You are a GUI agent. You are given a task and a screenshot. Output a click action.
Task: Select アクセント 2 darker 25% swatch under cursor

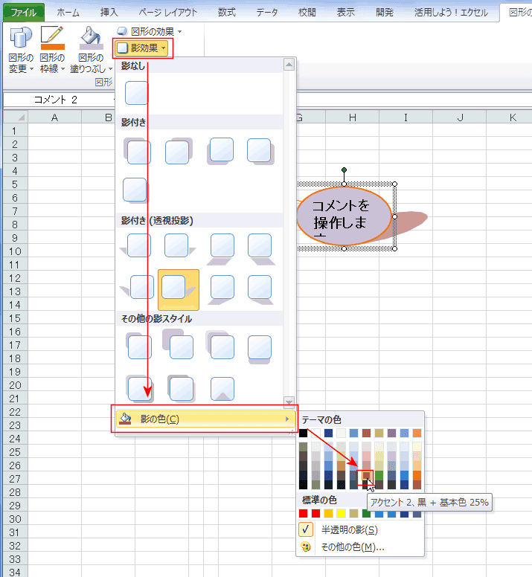[x=365, y=476]
